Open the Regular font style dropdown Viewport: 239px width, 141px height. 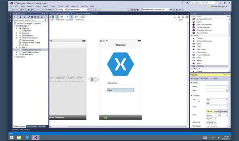coord(211,119)
